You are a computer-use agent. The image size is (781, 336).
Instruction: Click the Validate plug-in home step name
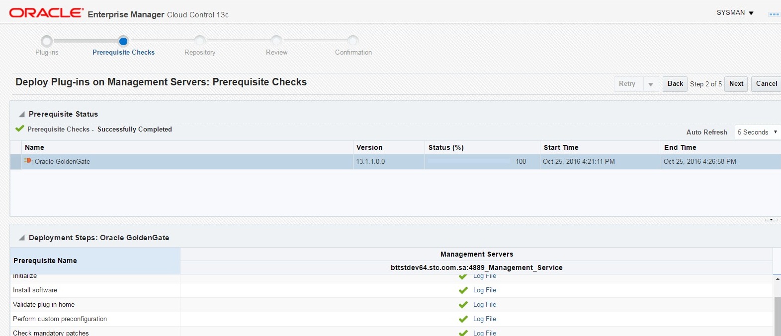[x=44, y=305]
